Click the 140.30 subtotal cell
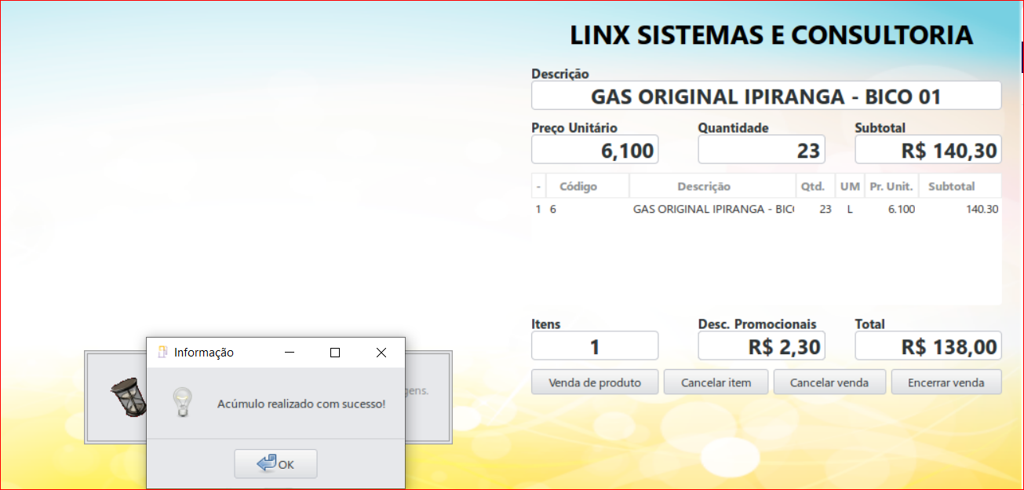 click(x=982, y=210)
